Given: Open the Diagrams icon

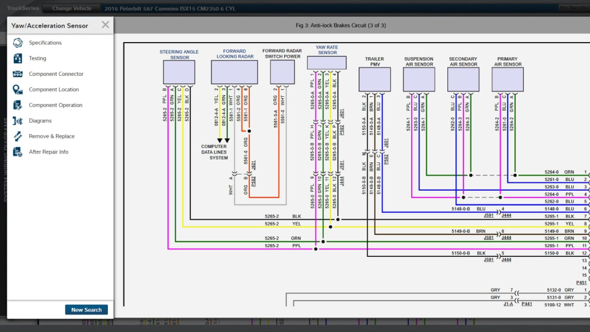Looking at the screenshot, I should 17,121.
